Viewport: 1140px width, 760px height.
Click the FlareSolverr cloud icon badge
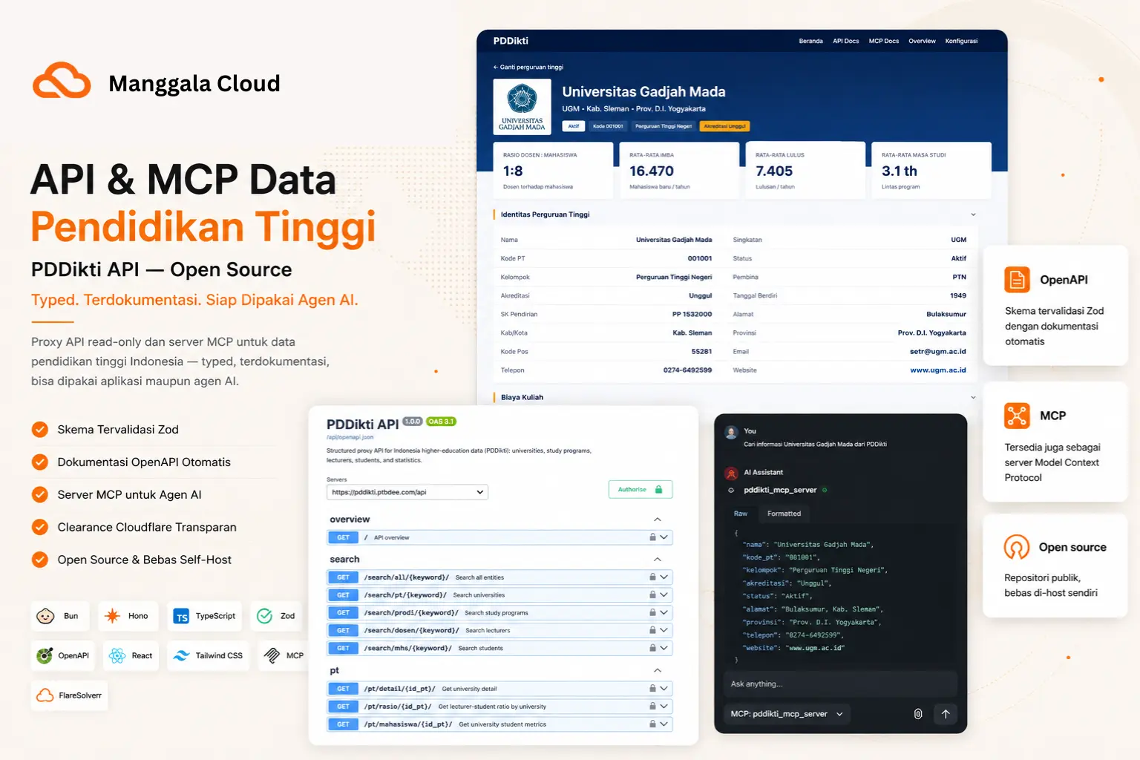45,695
